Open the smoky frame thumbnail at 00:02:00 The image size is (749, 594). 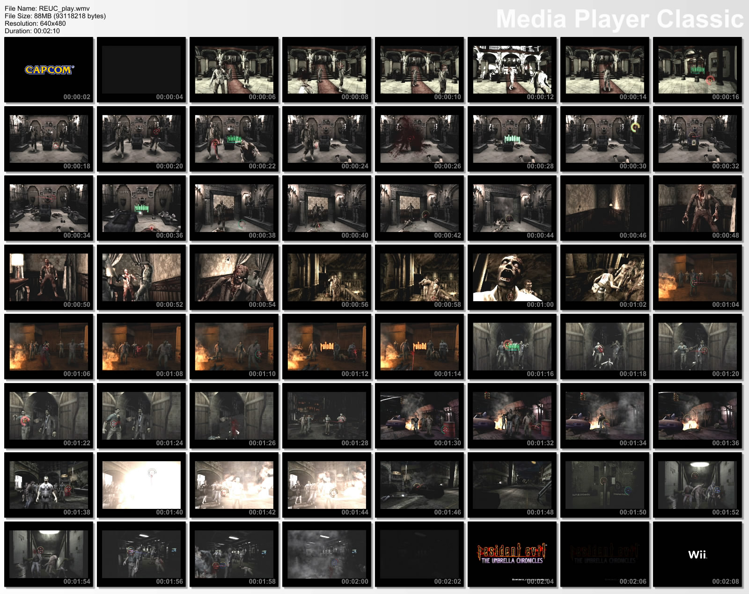coord(327,554)
